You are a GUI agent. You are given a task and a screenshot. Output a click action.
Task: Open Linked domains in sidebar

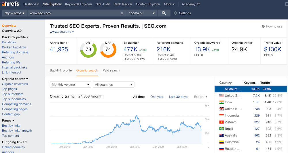point(14,147)
